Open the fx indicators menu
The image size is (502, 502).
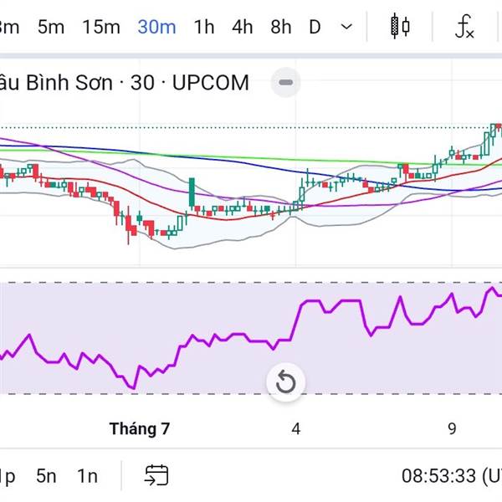click(464, 27)
